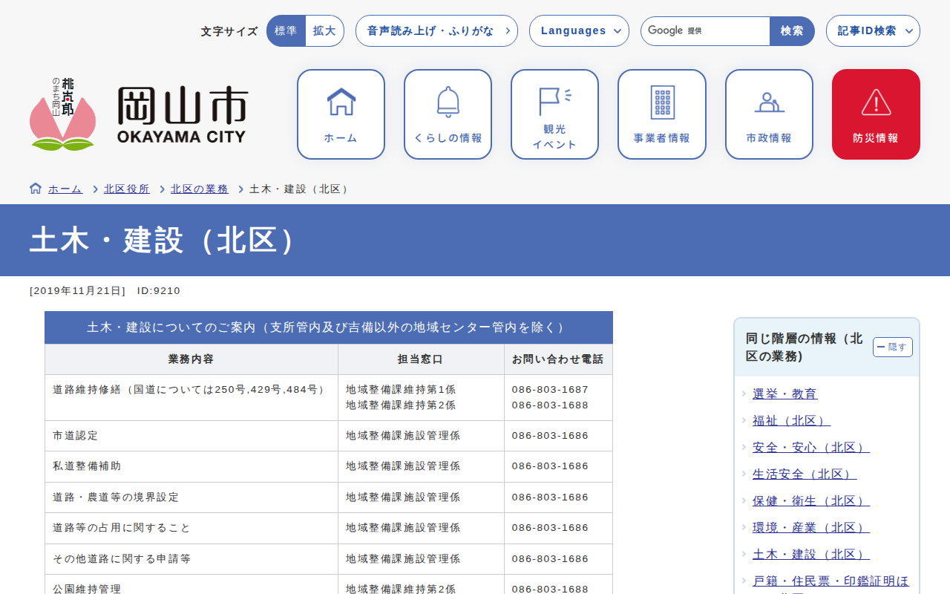Click the Home house icon in navigation
Screen dimensions: 950x594
click(341, 102)
